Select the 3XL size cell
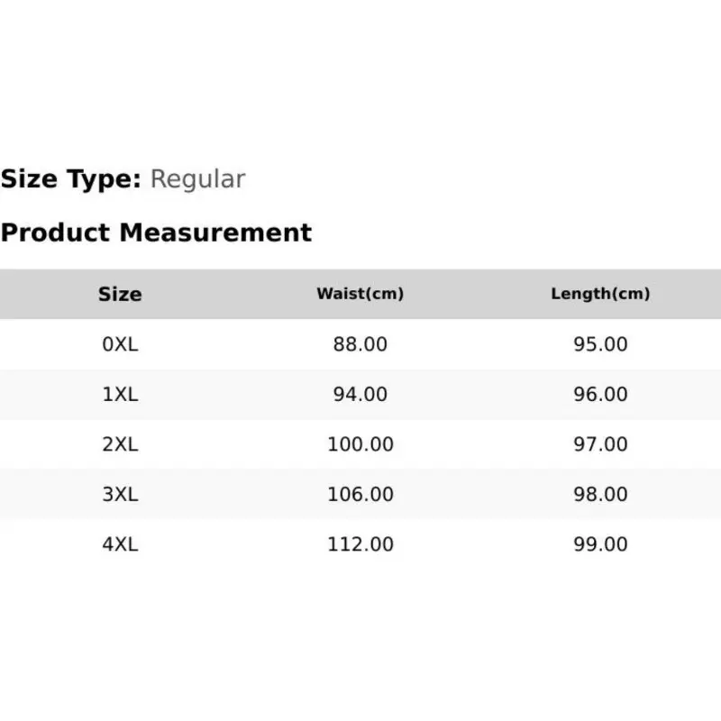 [120, 494]
